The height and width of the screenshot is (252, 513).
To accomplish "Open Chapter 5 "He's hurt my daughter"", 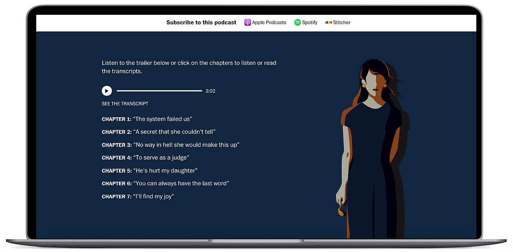I will (150, 170).
